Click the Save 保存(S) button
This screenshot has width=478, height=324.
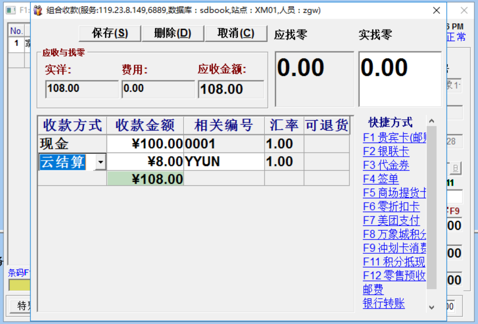coord(110,33)
